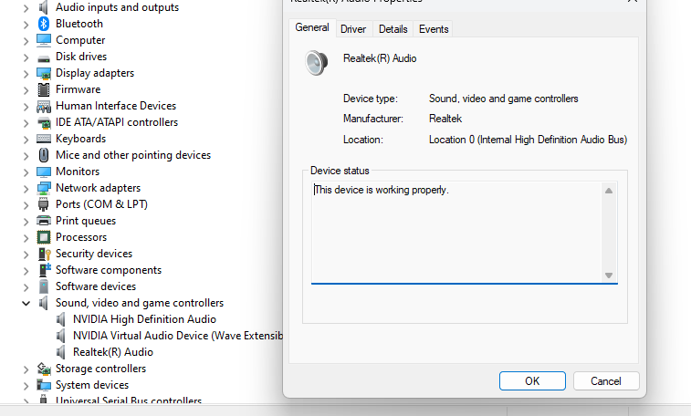Select the Ports (COM & LPT) label

pyautogui.click(x=101, y=204)
